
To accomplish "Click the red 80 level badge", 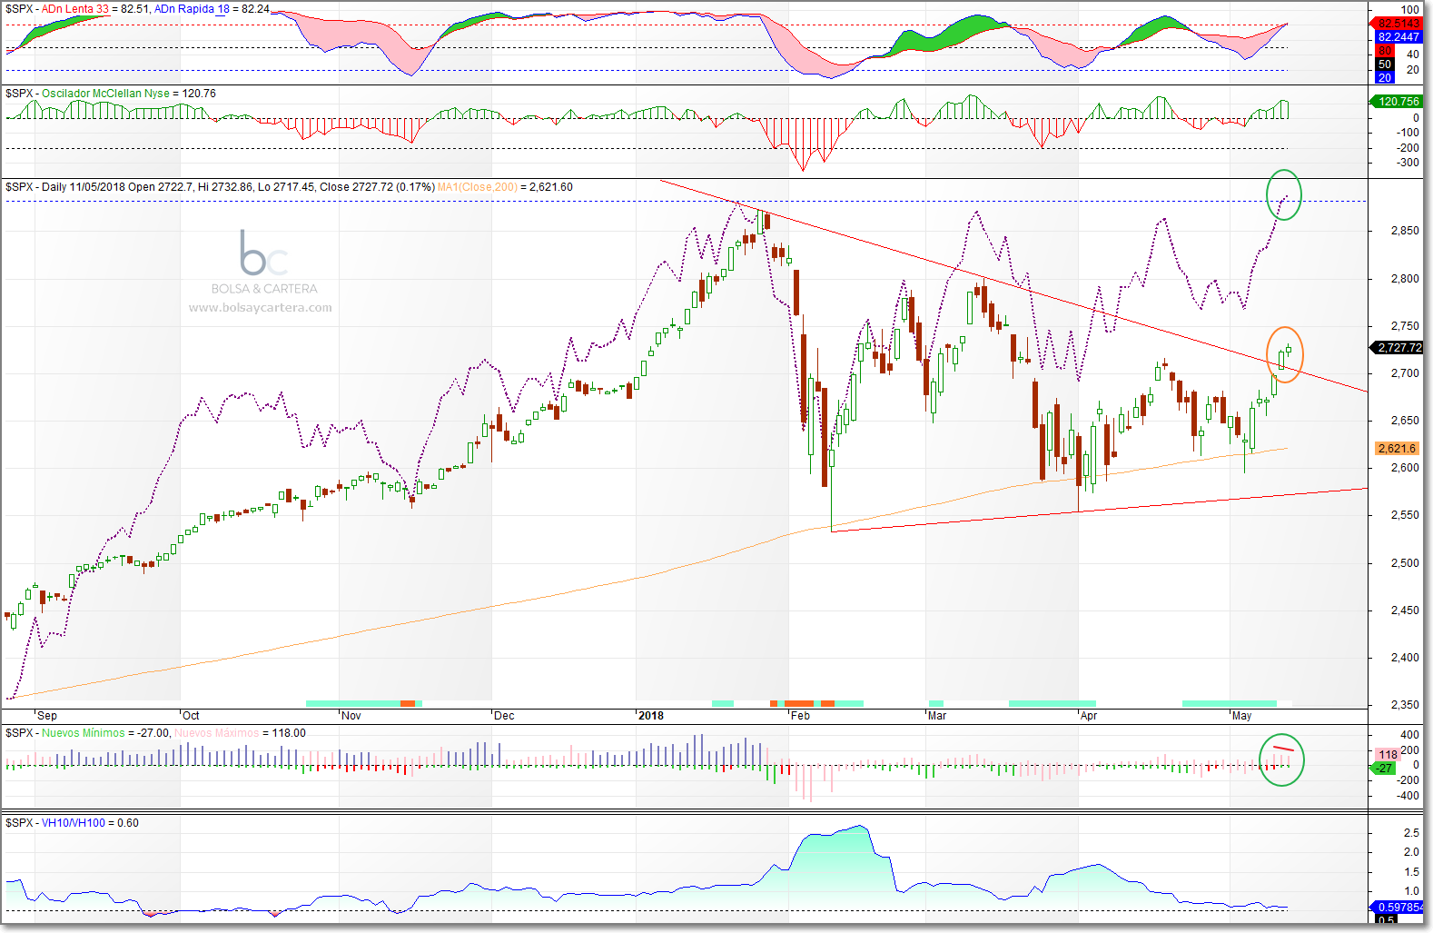I will [1385, 51].
